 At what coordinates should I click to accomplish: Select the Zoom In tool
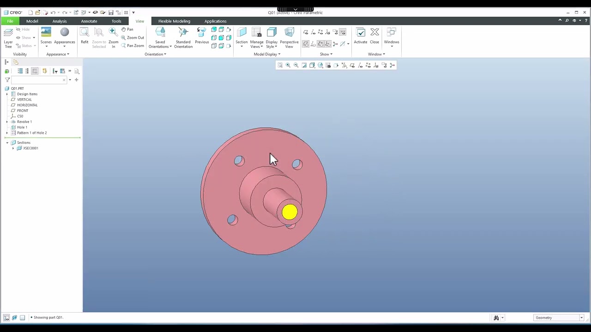[113, 38]
